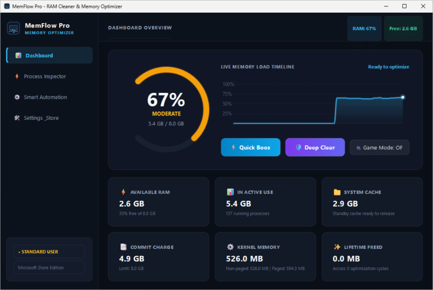433x290 pixels.
Task: Click the Settings _Store tools icon
Action: [17, 118]
